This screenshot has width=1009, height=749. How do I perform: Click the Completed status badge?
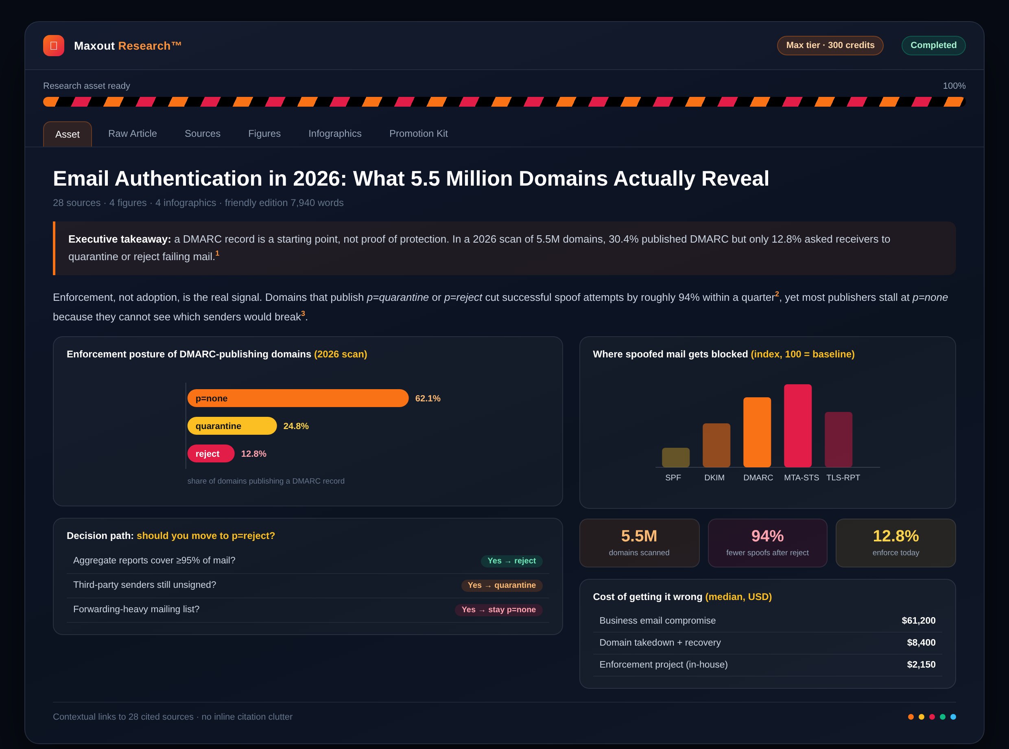tap(933, 45)
